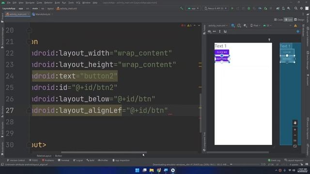
Task: Click the emulator download progress bar
Action: point(245,164)
